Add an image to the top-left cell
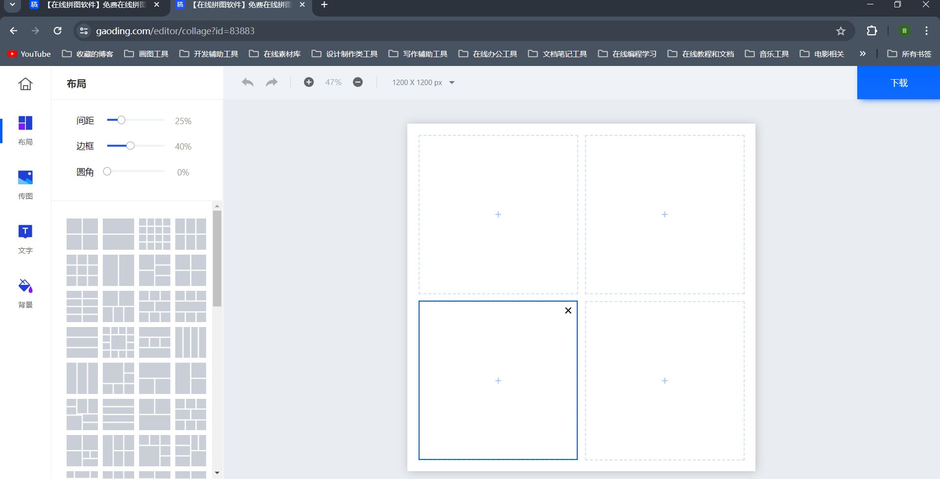The width and height of the screenshot is (940, 479). tap(498, 215)
